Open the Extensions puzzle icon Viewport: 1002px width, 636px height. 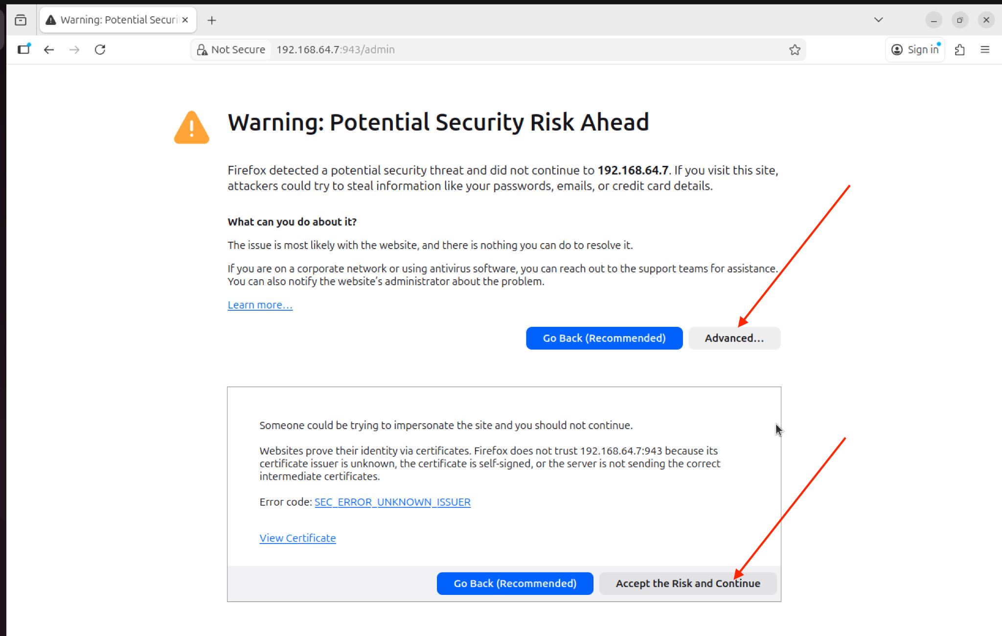pyautogui.click(x=959, y=49)
